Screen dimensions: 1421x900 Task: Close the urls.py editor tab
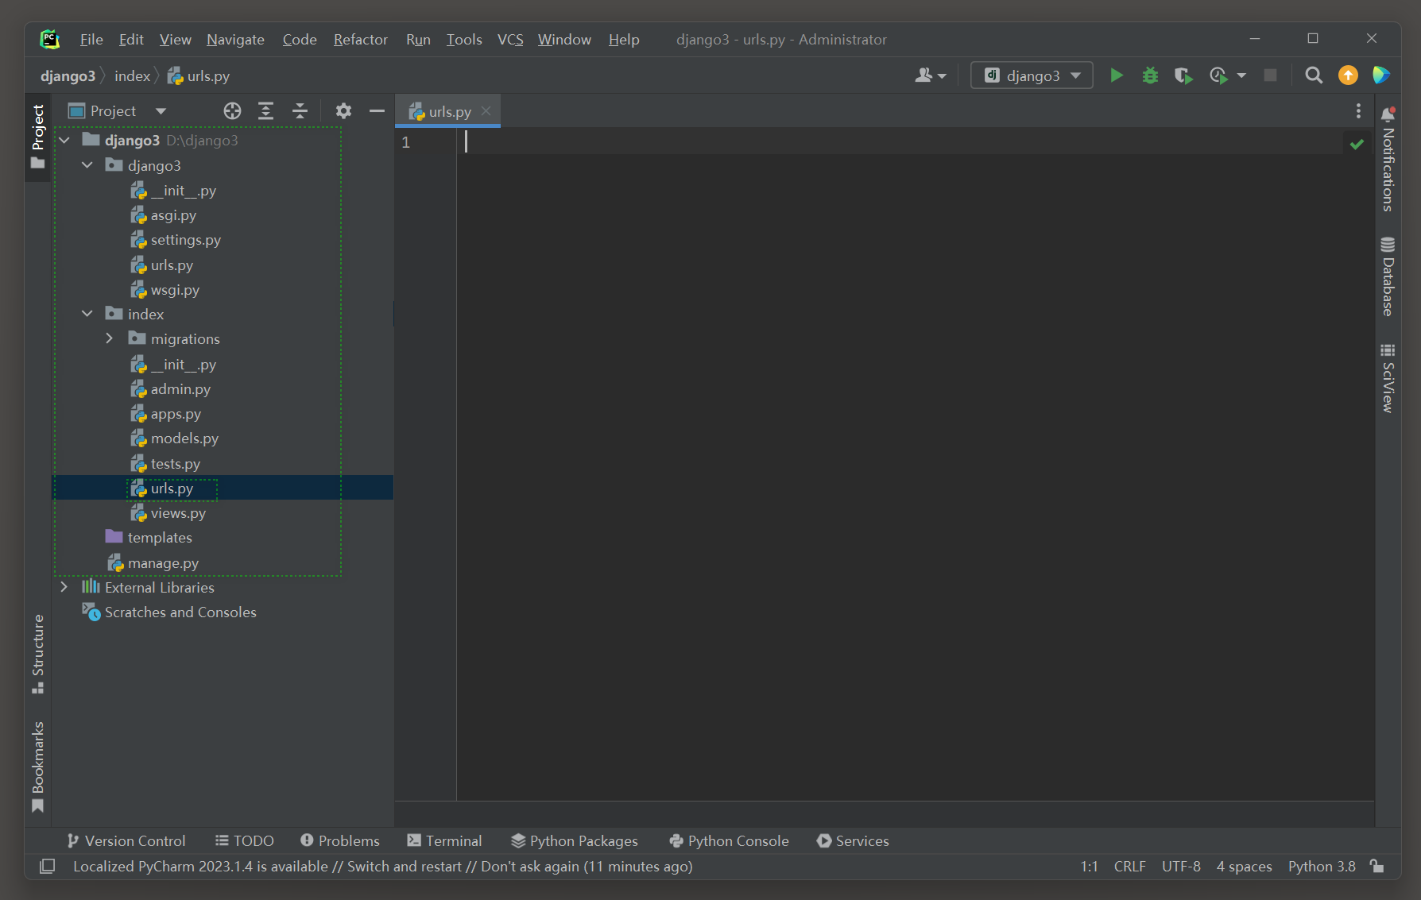coord(486,111)
